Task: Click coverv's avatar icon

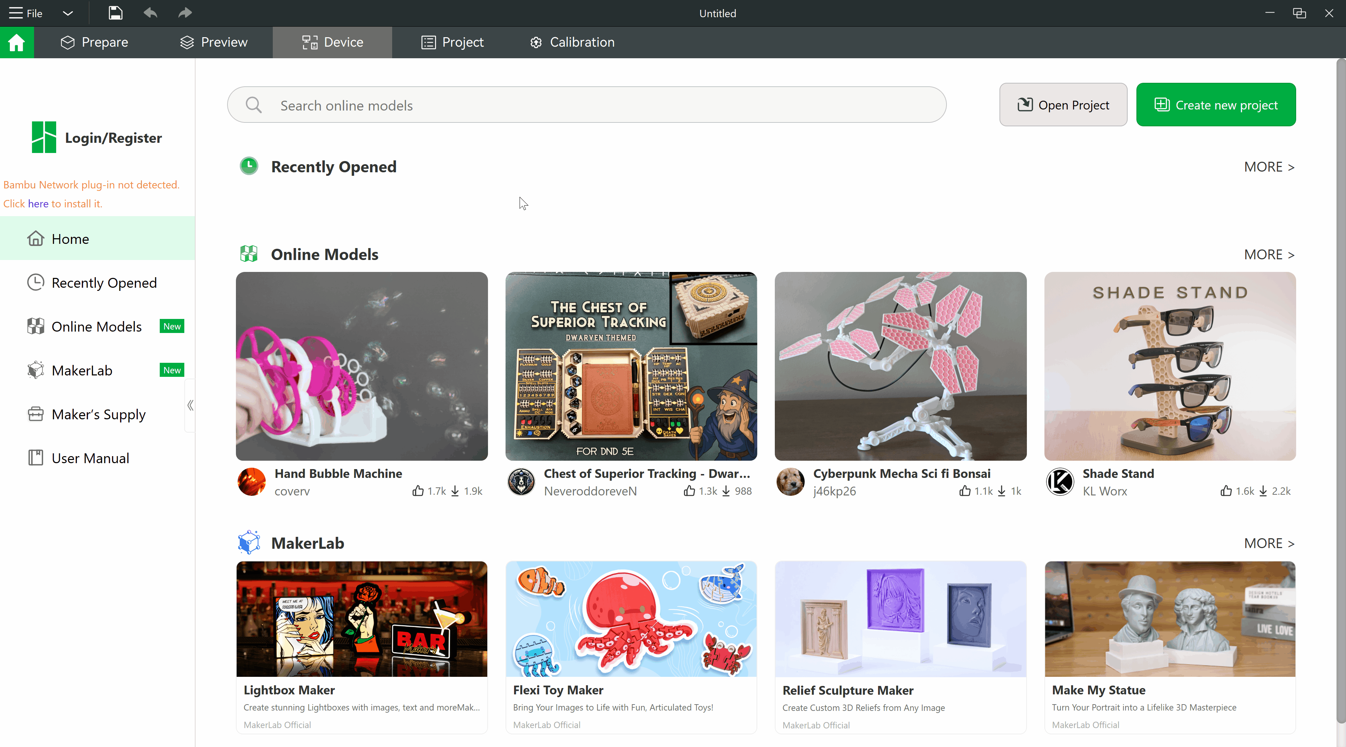Action: click(252, 482)
